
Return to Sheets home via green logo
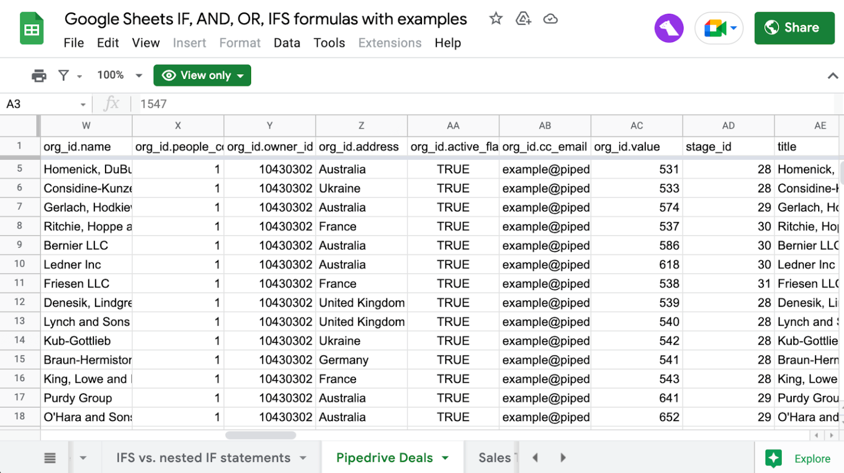(x=31, y=28)
